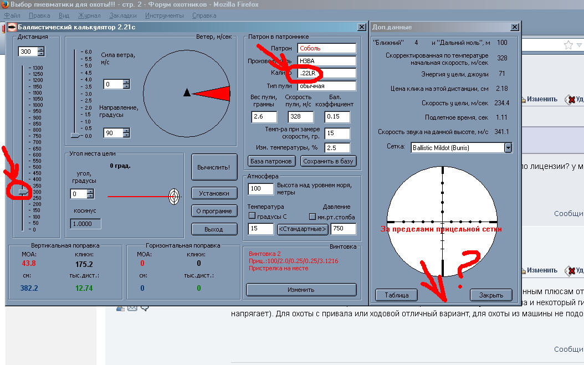Close the Доп.данные panel with X
Image resolution: width=584 pixels, height=365 pixels.
[513, 27]
